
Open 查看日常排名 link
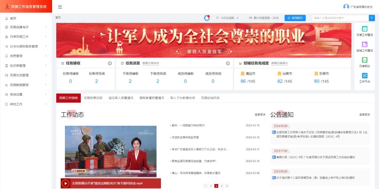(150, 63)
